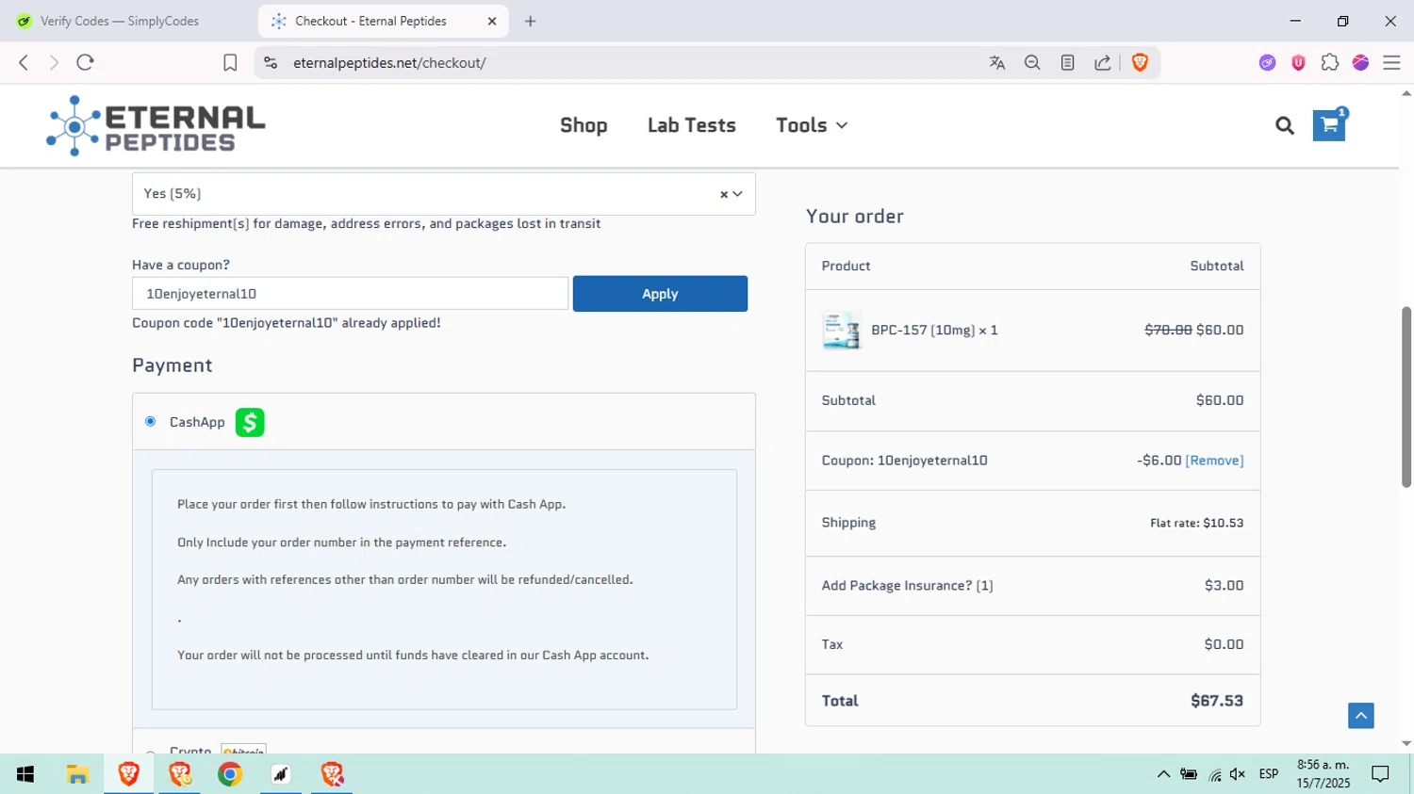The height and width of the screenshot is (794, 1414).
Task: Reload the checkout page
Action: (85, 62)
